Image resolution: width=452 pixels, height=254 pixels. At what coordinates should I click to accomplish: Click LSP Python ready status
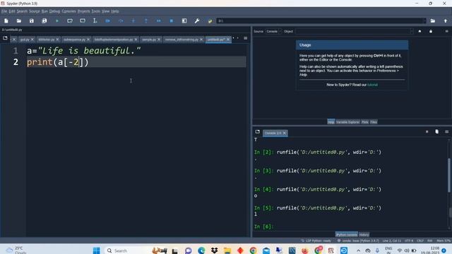tap(316, 241)
